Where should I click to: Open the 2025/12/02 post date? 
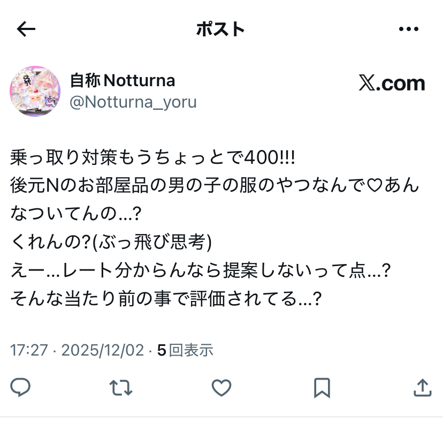103,350
